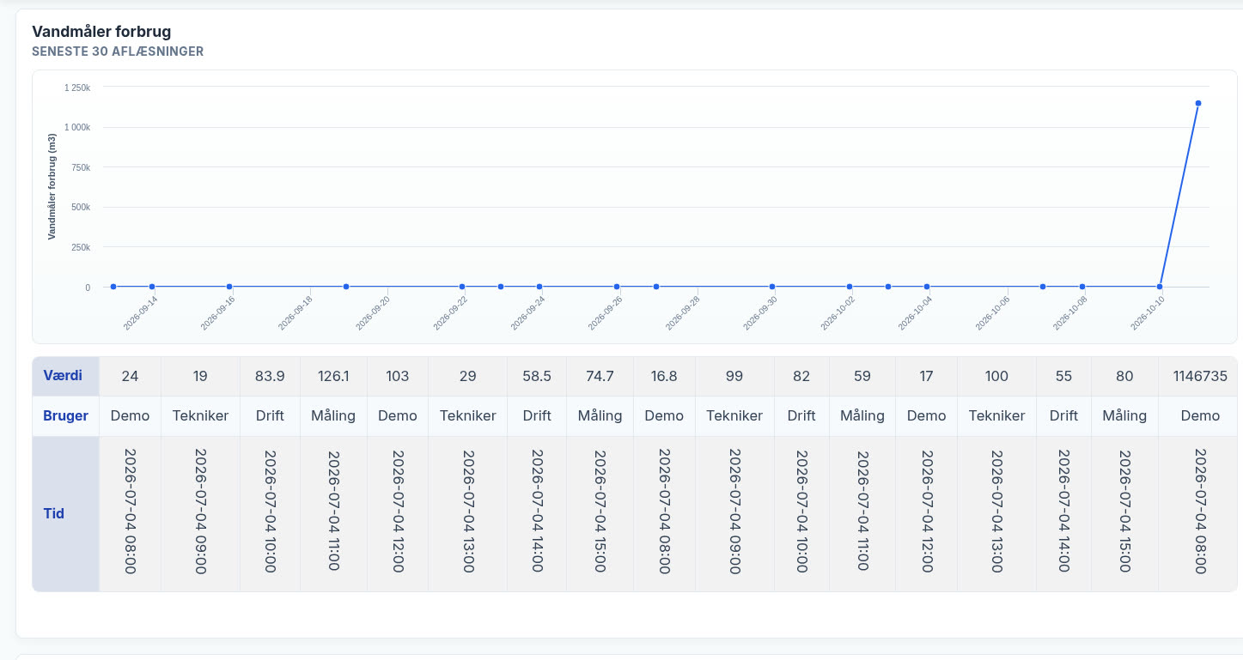1243x660 pixels.
Task: Click the Vandmåler forbrug heading
Action: click(101, 32)
